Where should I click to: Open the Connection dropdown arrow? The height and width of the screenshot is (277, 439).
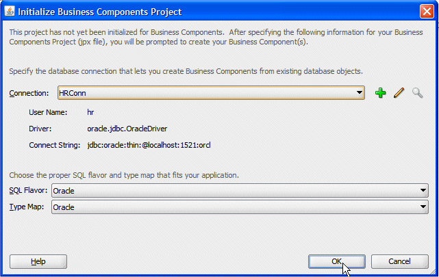(359, 92)
